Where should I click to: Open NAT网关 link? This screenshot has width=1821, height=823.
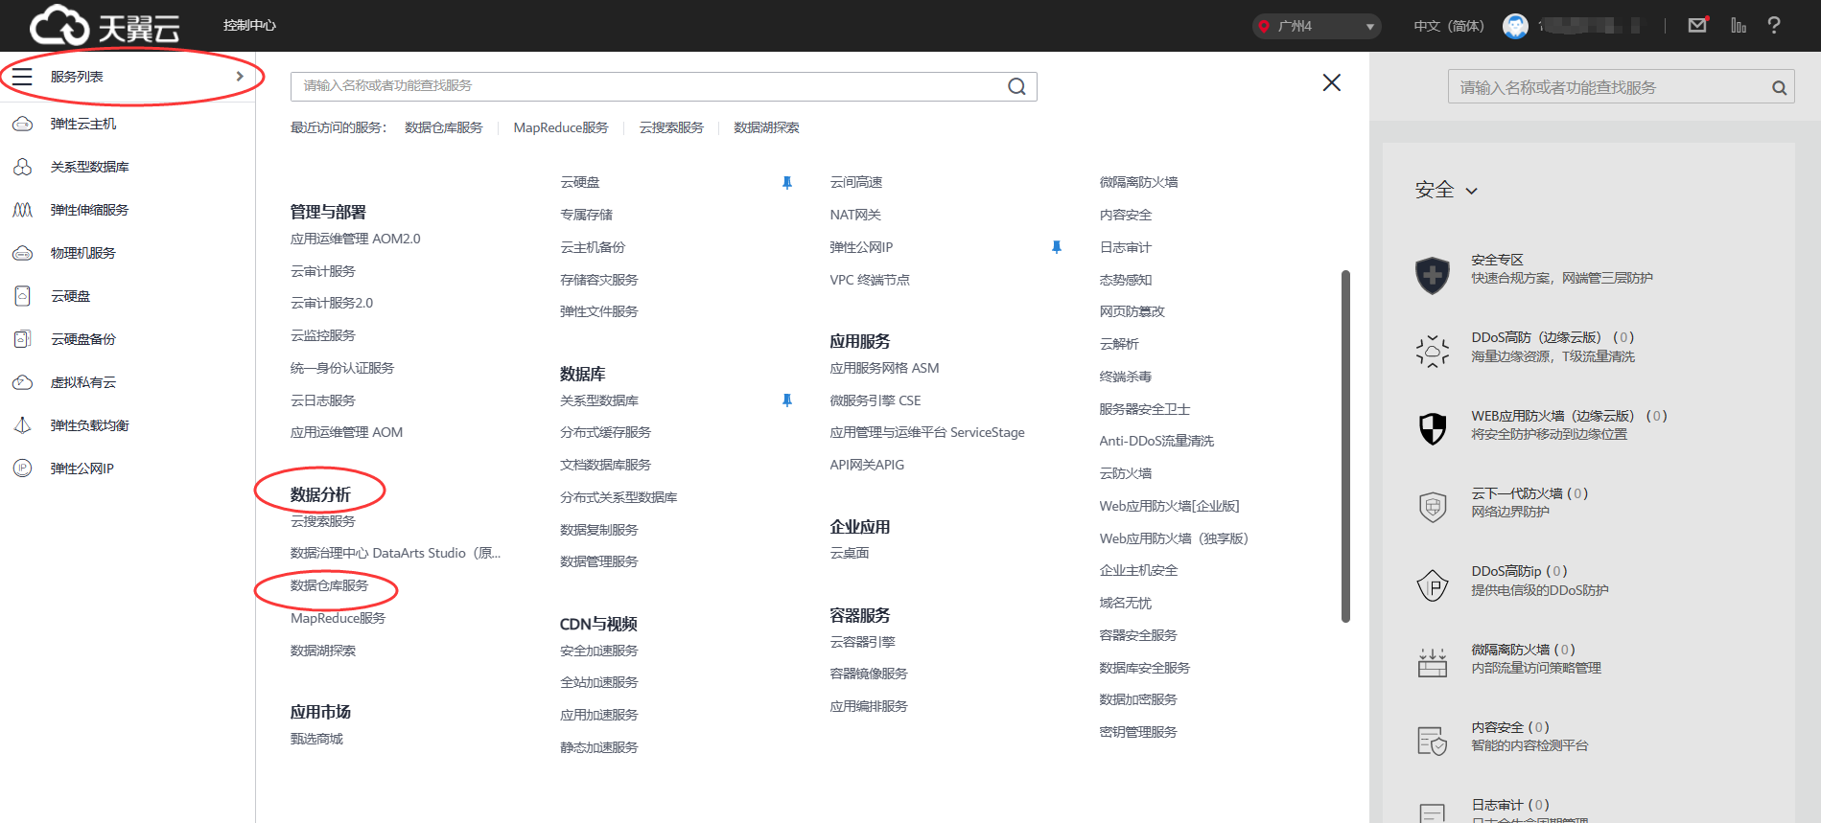coord(855,215)
